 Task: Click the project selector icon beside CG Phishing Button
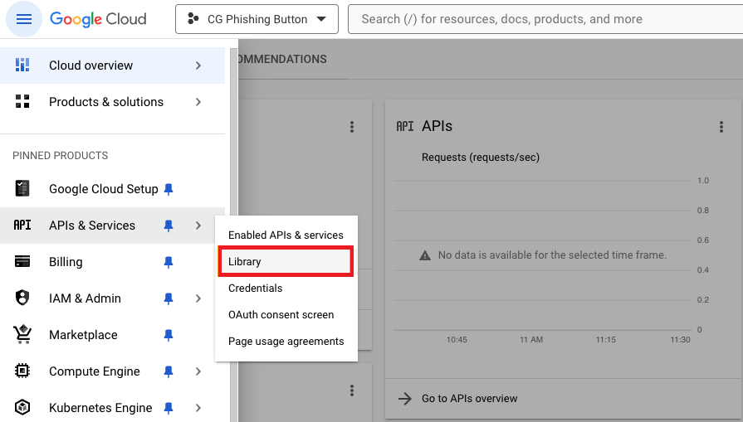[x=193, y=19]
